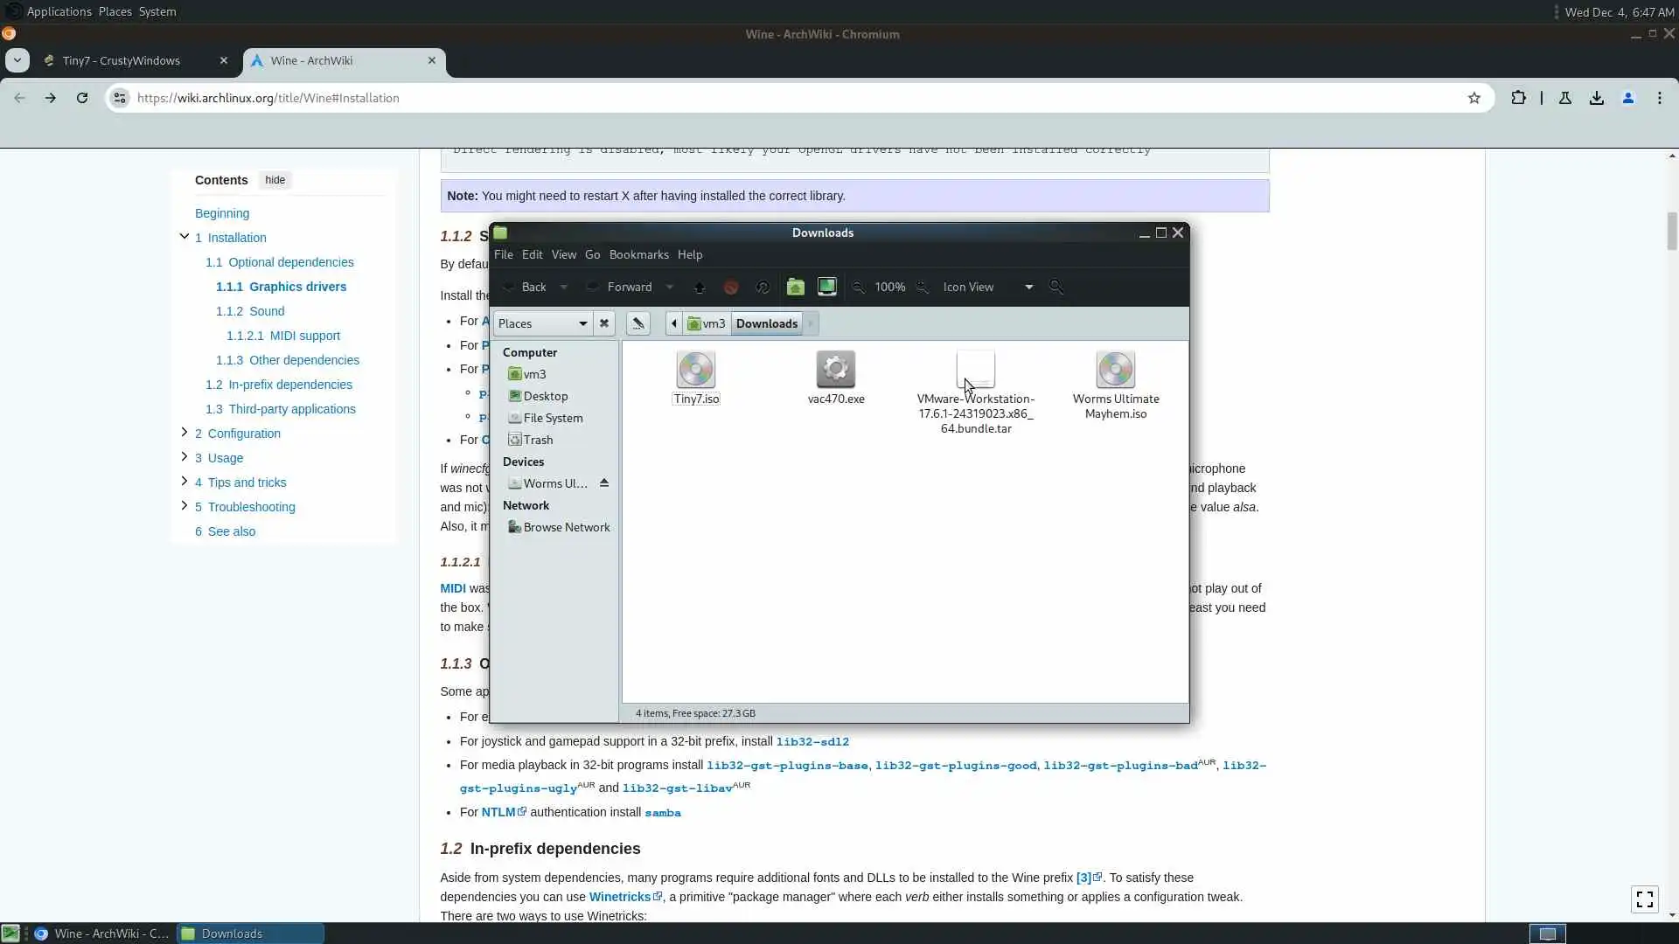Viewport: 1679px width, 944px height.
Task: Expand the Configuration section in contents
Action: tap(184, 433)
